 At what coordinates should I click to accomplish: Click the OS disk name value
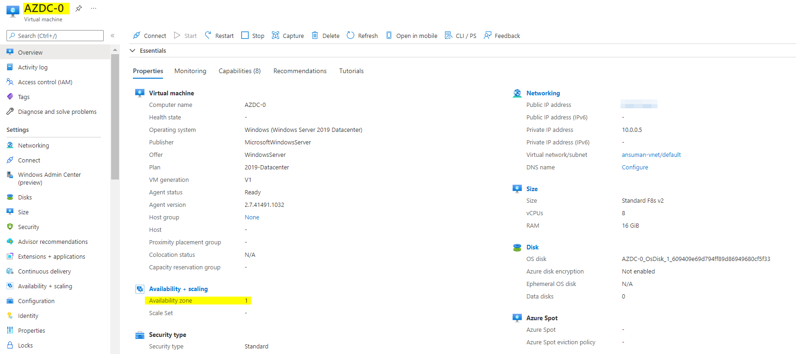[696, 259]
